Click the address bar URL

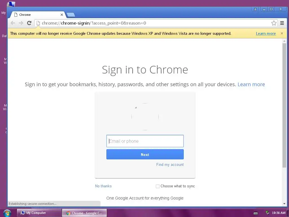coord(94,23)
